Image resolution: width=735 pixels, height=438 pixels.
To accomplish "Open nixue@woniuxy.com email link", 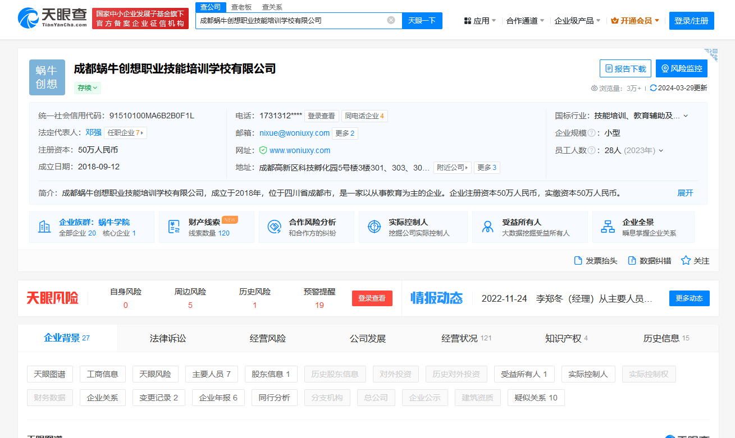I will (x=294, y=133).
